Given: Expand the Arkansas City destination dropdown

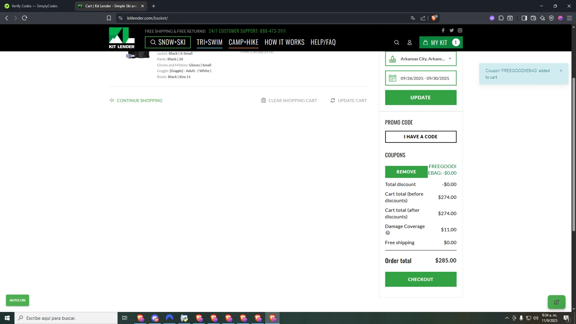Looking at the screenshot, I should pyautogui.click(x=421, y=59).
